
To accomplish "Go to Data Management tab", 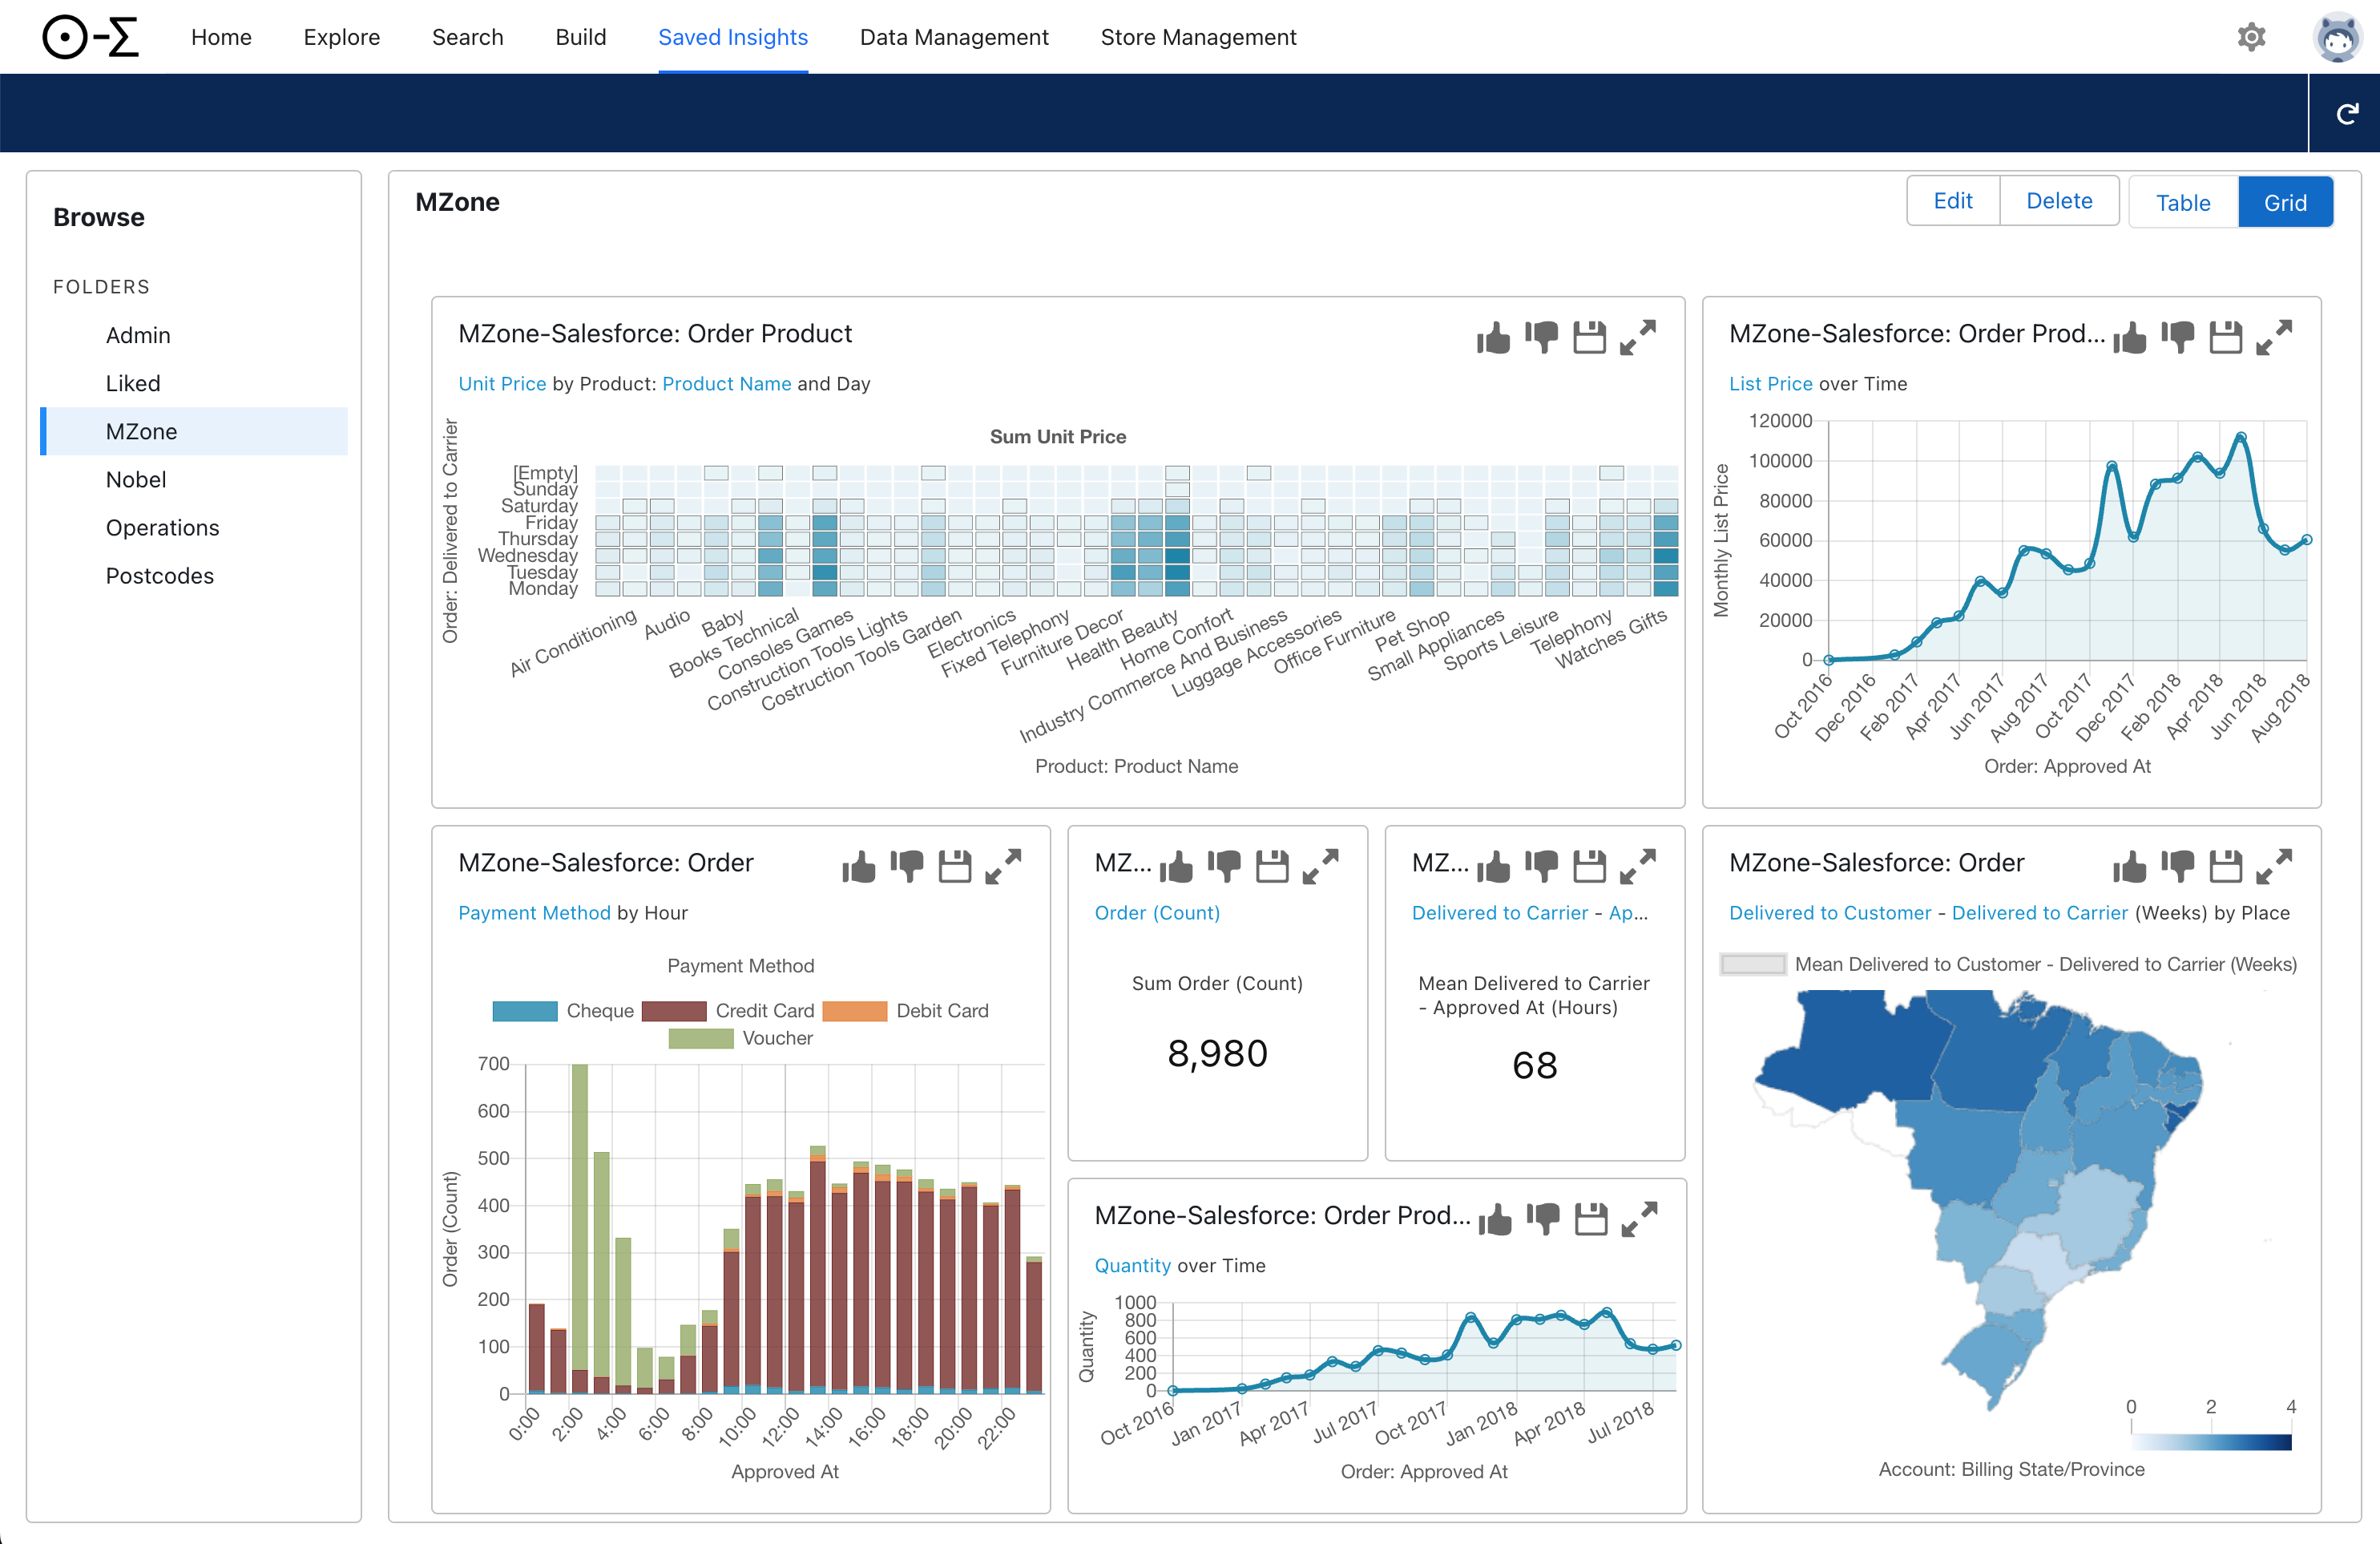I will tap(953, 37).
